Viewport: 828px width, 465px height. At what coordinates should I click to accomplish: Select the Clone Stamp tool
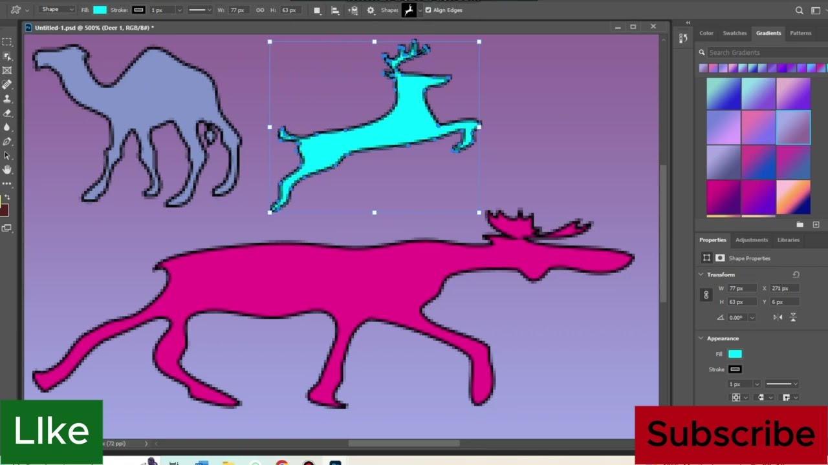tap(7, 99)
